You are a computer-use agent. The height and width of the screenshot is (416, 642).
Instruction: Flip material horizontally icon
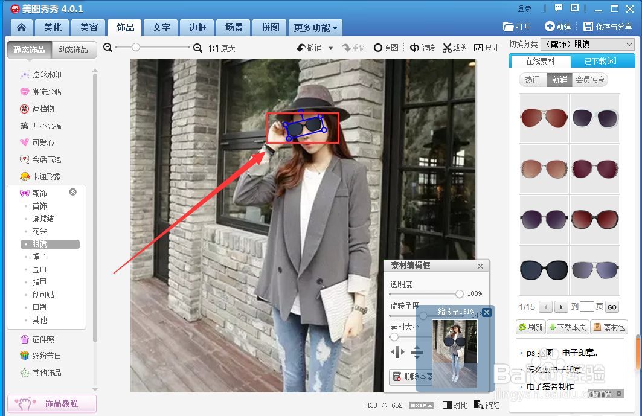tap(397, 352)
